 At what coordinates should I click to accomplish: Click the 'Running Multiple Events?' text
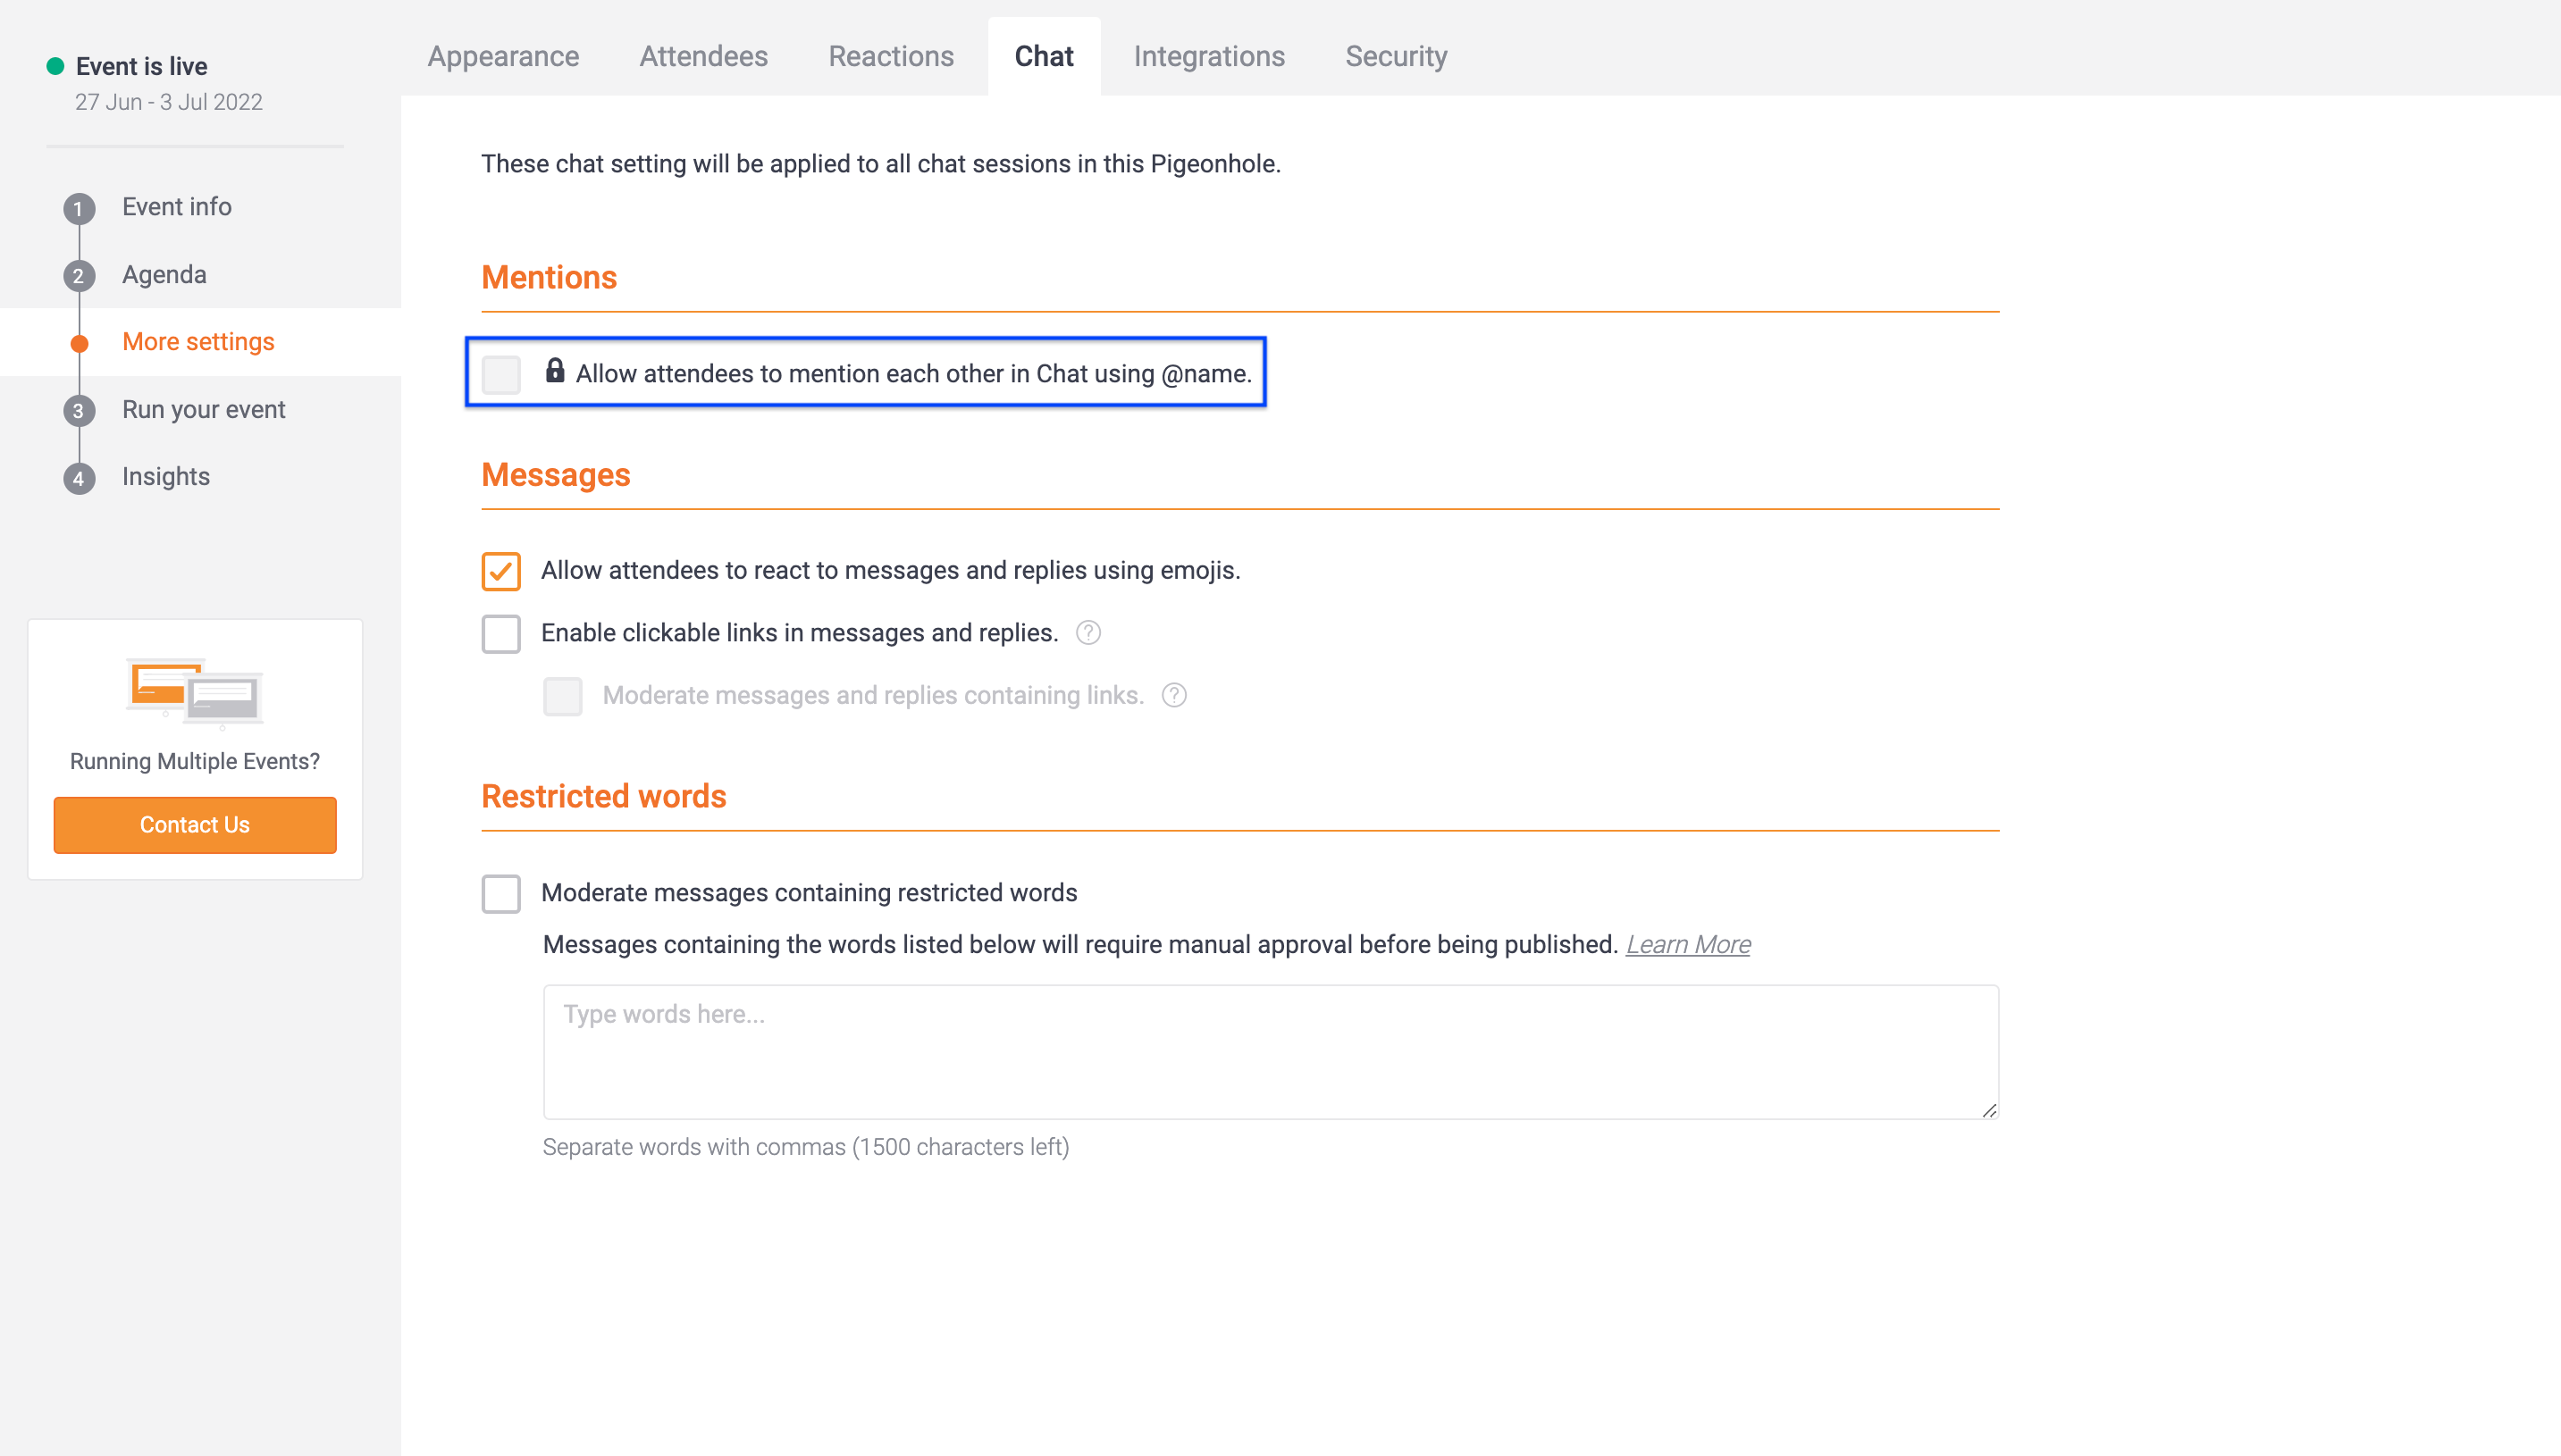(195, 761)
